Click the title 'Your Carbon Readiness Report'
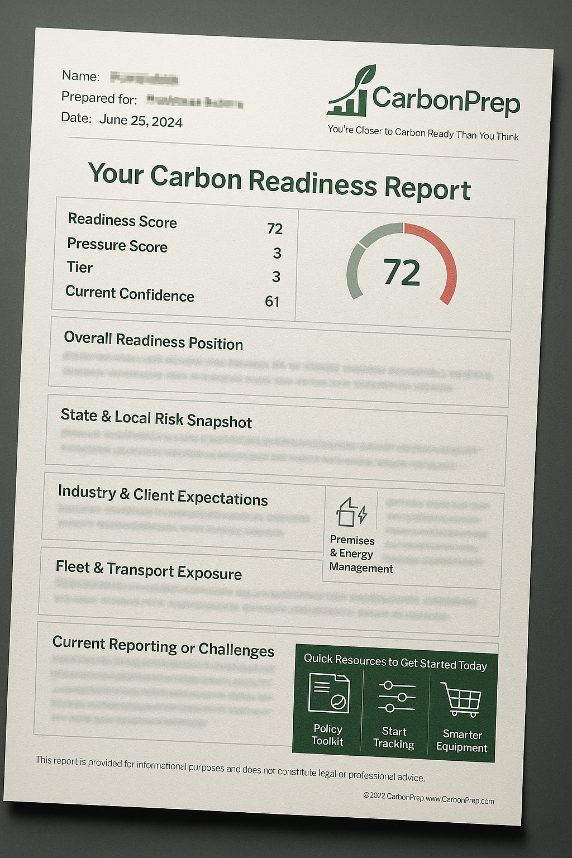Image resolution: width=572 pixels, height=858 pixels. (x=279, y=181)
